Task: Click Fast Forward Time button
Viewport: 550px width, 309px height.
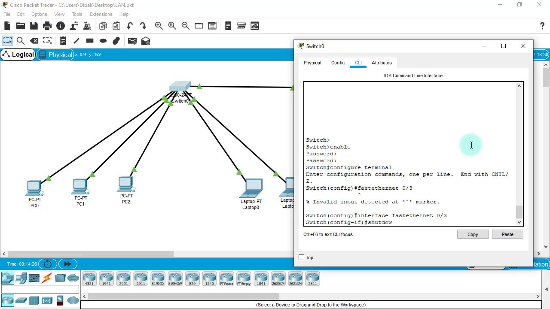Action: click(67, 264)
